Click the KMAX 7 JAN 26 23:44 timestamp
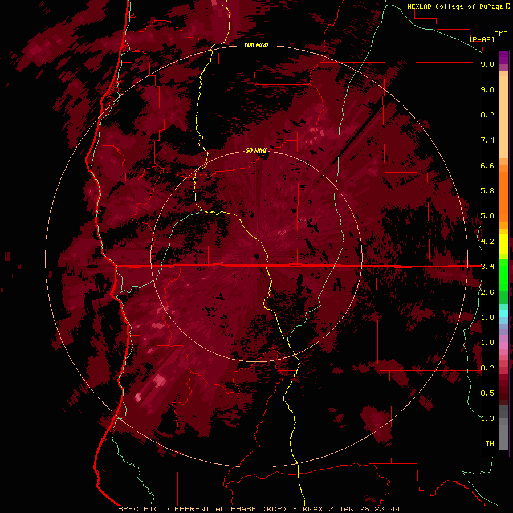This screenshot has width=513, height=513. click(x=351, y=509)
